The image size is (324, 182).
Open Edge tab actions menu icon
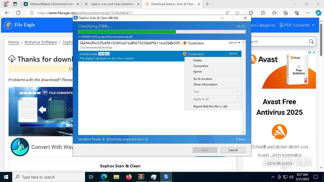pos(15,4)
